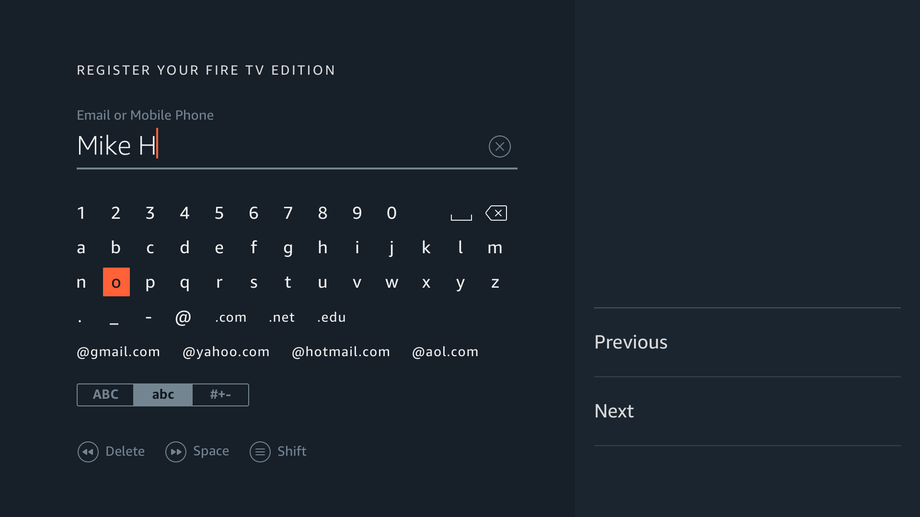The width and height of the screenshot is (920, 517).
Task: Switch keyboard to lowercase abc mode
Action: click(163, 394)
